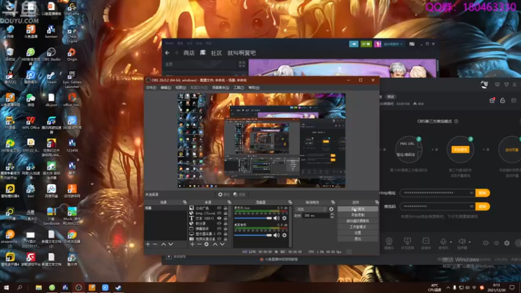Click the Start Virtual Camera button in OBS
Viewport: 521px width, 293px height.
pos(358,221)
